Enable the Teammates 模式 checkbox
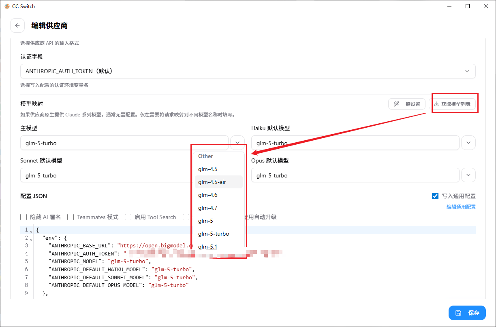The width and height of the screenshot is (496, 327). click(x=71, y=217)
